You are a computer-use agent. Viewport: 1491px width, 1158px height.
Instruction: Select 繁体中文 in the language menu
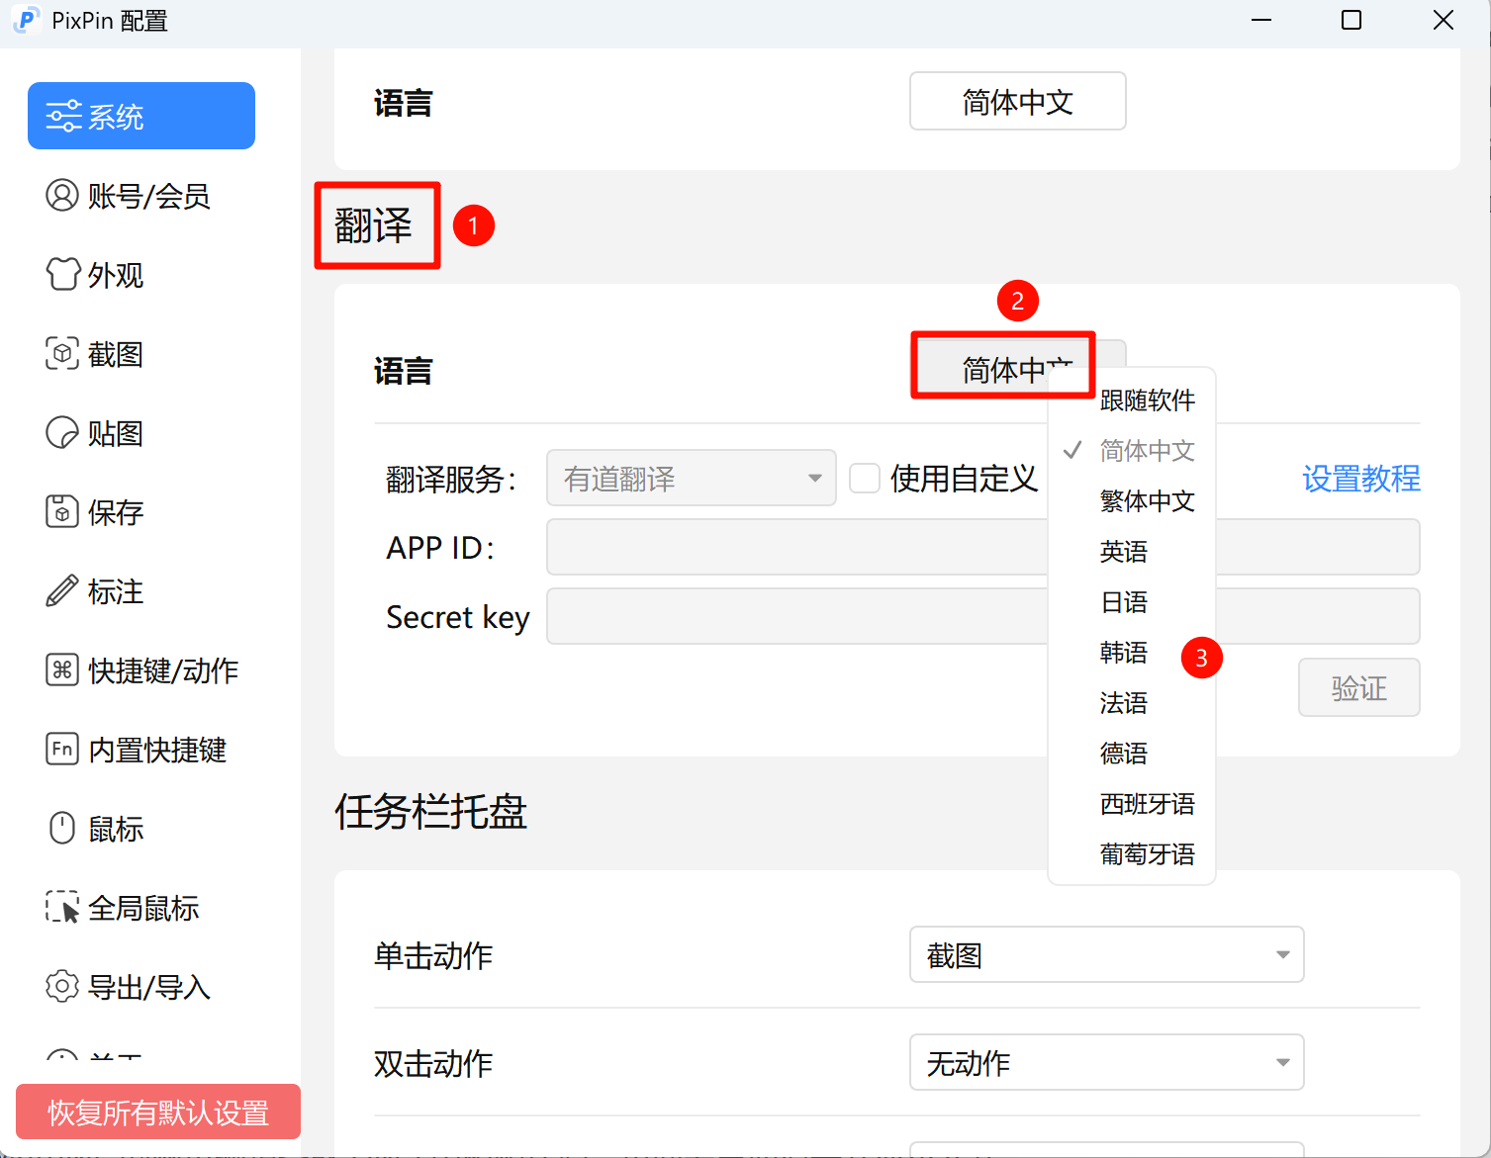tap(1147, 501)
